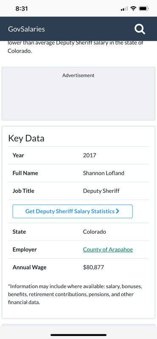Tap the Year 2017 row
The height and width of the screenshot is (339, 157).
pyautogui.click(x=78, y=155)
